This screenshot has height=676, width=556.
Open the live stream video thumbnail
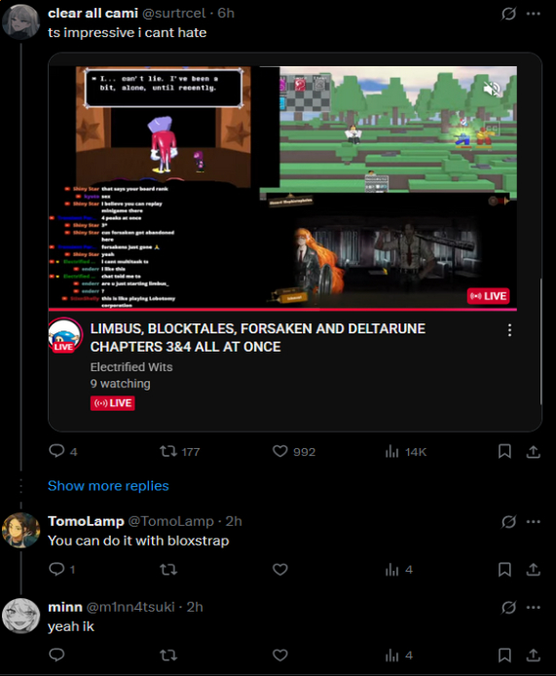(x=282, y=187)
